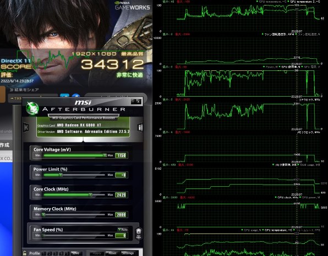The width and height of the screenshot is (328, 256).
Task: Click the Power Limit value field
Action: click(121, 175)
